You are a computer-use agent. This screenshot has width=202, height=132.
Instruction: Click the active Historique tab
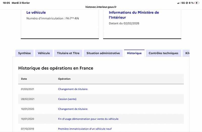[x=134, y=53]
